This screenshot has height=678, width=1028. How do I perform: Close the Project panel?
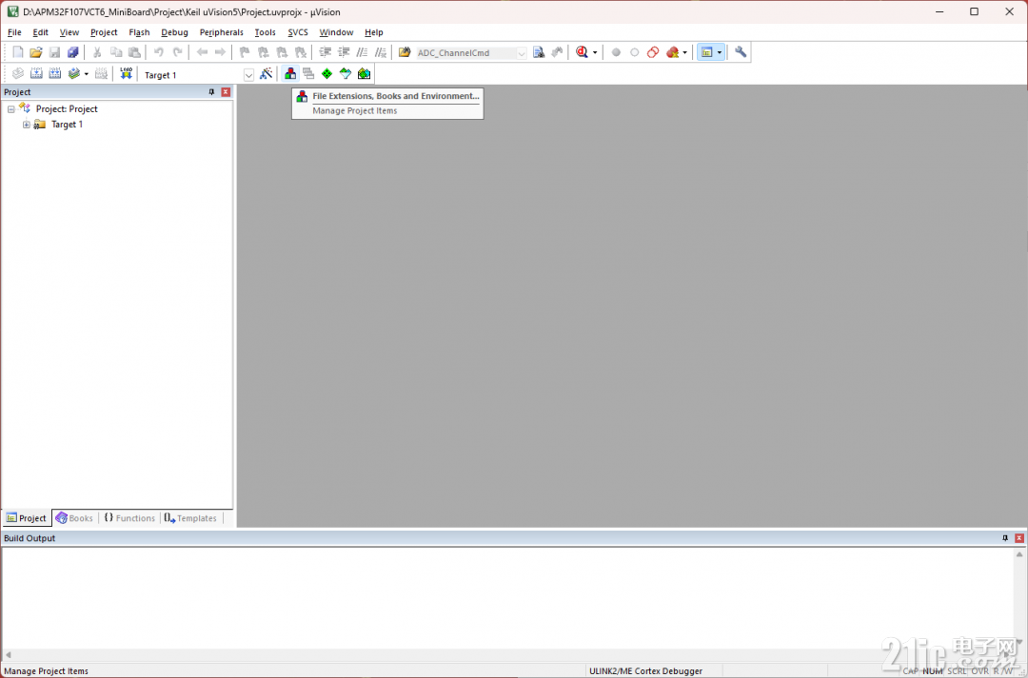(x=226, y=92)
